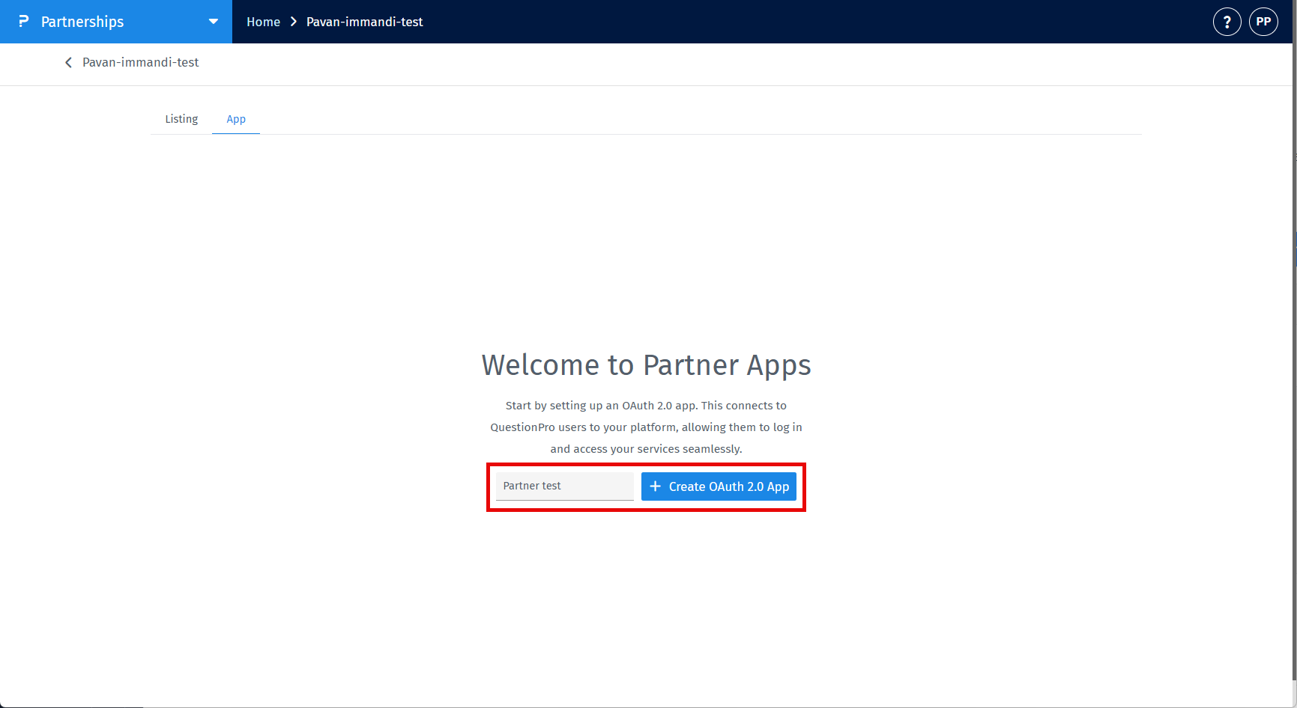Expand the Partnerships product dropdown arrow
This screenshot has width=1297, height=708.
[214, 22]
